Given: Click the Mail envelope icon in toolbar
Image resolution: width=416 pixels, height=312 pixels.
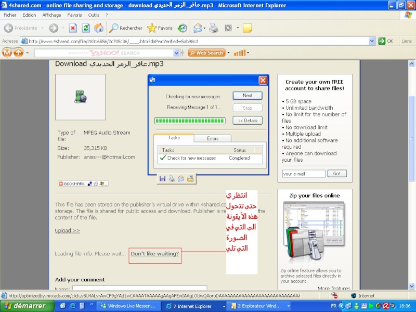Looking at the screenshot, I should [x=198, y=28].
